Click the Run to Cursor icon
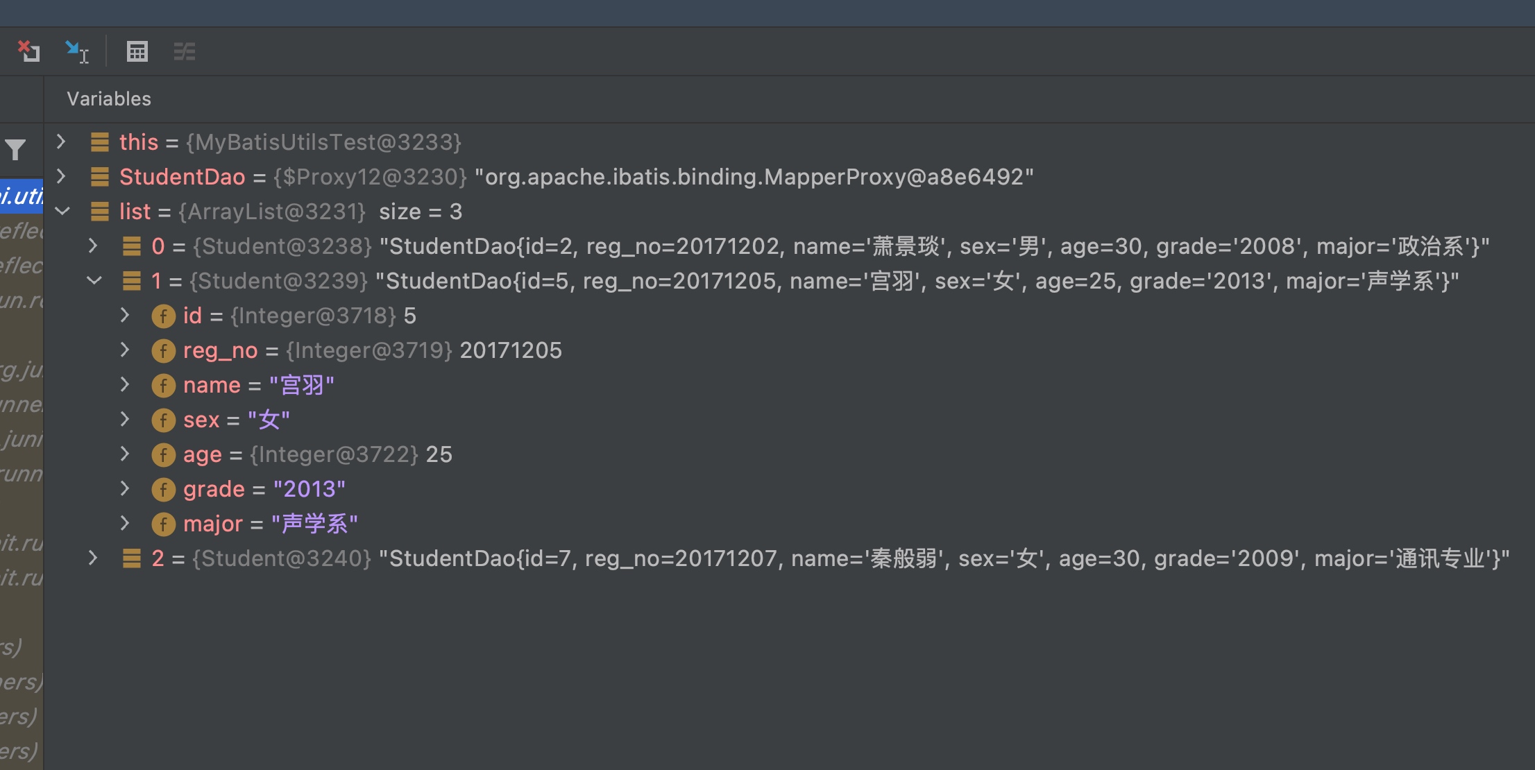 pyautogui.click(x=76, y=51)
